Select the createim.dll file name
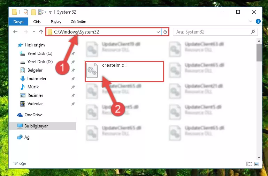The image size is (268, 176). pos(114,65)
